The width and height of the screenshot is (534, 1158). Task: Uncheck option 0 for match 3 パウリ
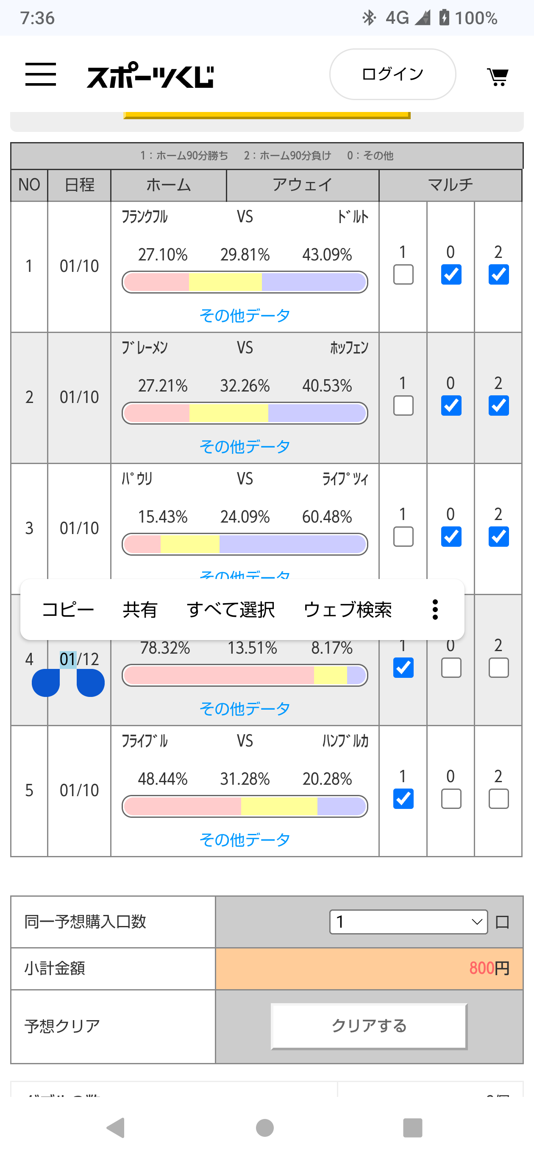451,537
